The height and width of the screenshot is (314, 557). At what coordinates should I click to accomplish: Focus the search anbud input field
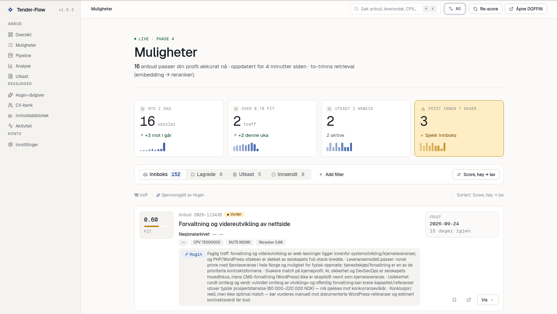click(395, 9)
